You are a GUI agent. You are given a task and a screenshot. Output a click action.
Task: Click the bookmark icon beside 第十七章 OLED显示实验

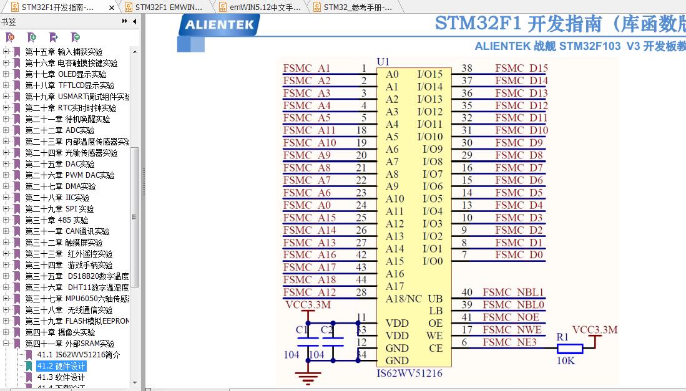[17, 74]
